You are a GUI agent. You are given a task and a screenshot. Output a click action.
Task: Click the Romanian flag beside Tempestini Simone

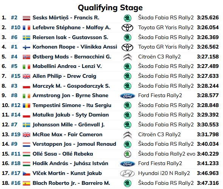pyautogui.click(x=27, y=106)
